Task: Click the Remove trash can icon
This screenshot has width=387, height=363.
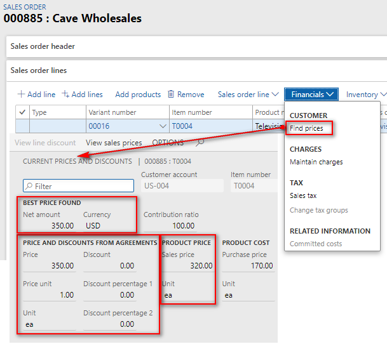Action: 171,95
